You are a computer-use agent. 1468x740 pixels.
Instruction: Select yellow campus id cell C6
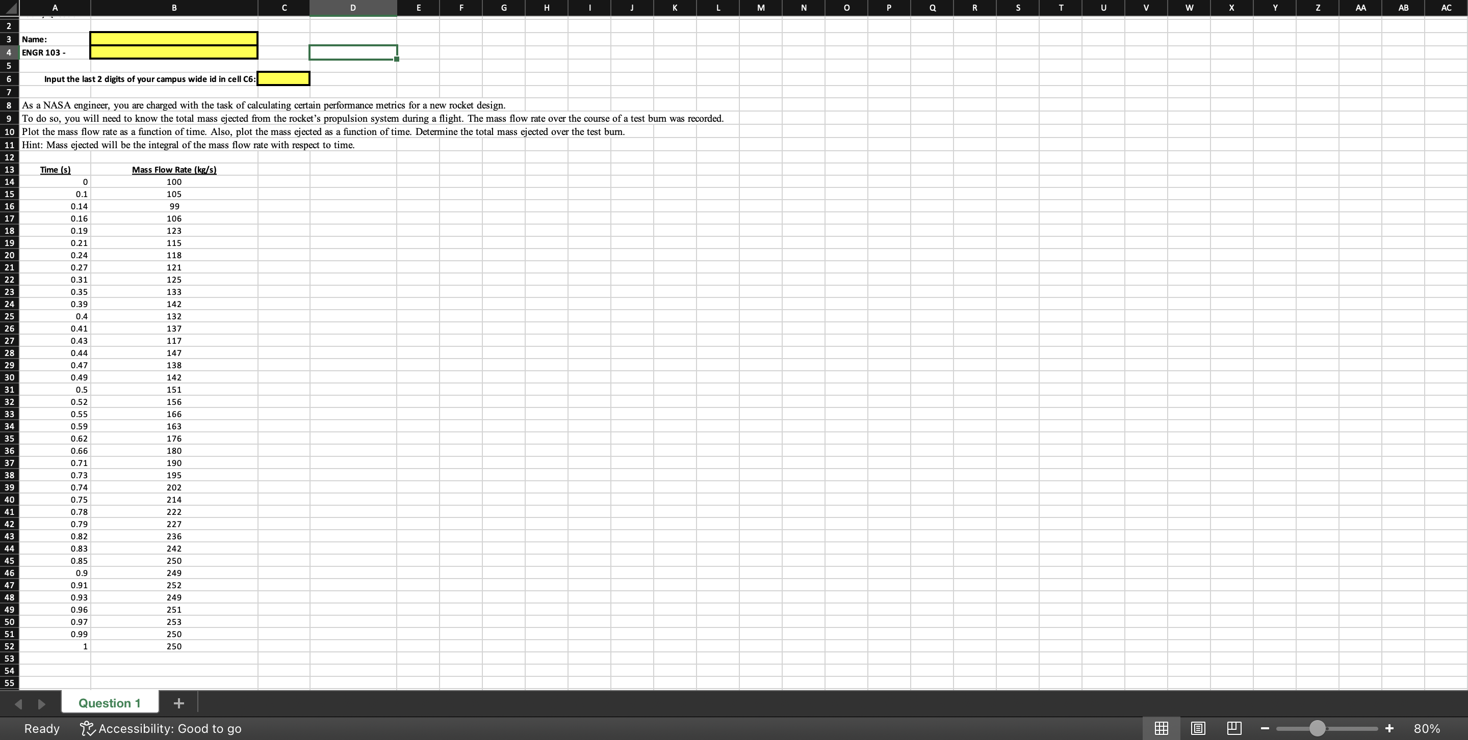(283, 78)
